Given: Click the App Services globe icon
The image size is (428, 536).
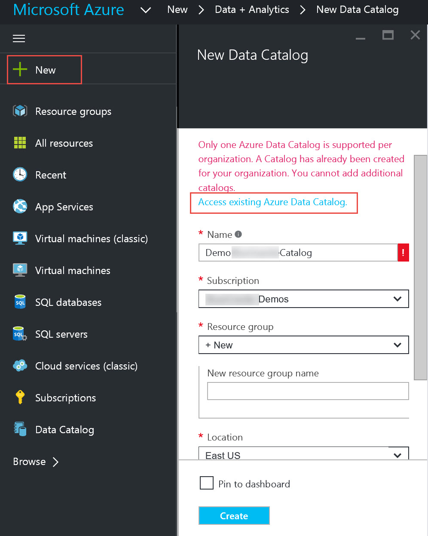Looking at the screenshot, I should coord(20,206).
